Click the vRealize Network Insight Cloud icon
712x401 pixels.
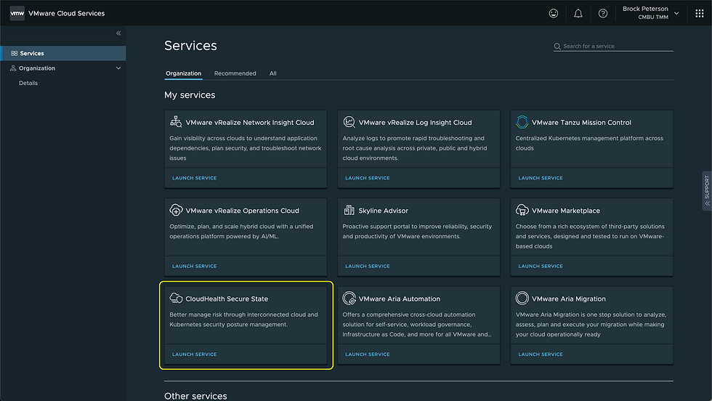pos(176,122)
